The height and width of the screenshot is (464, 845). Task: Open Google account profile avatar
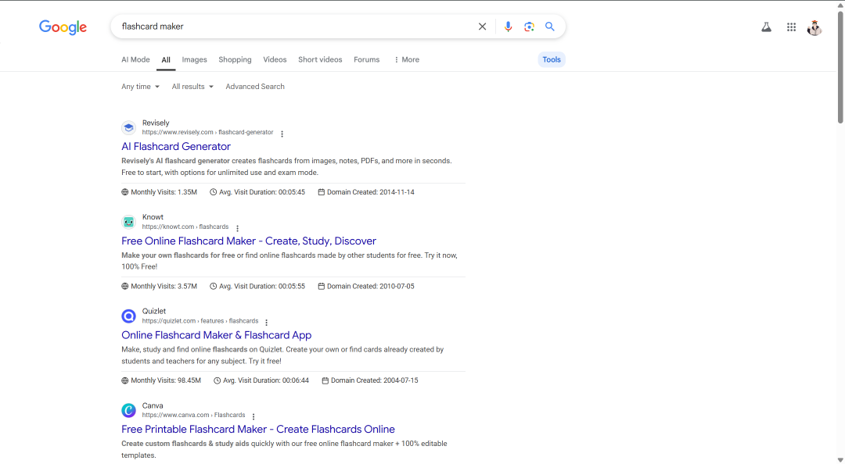click(x=814, y=27)
